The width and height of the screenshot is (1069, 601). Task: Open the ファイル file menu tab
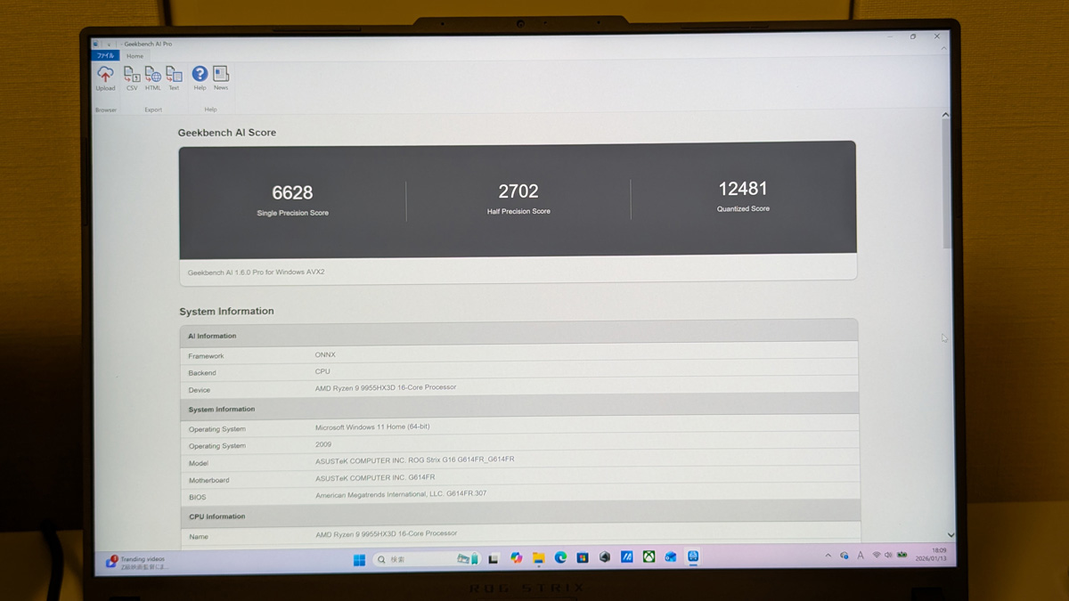[105, 56]
